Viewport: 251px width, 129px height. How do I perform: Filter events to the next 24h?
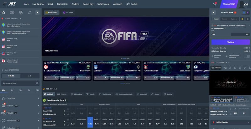pos(37,90)
